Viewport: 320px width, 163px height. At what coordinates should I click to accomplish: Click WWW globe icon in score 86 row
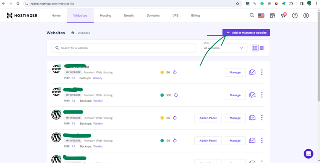[56, 69]
